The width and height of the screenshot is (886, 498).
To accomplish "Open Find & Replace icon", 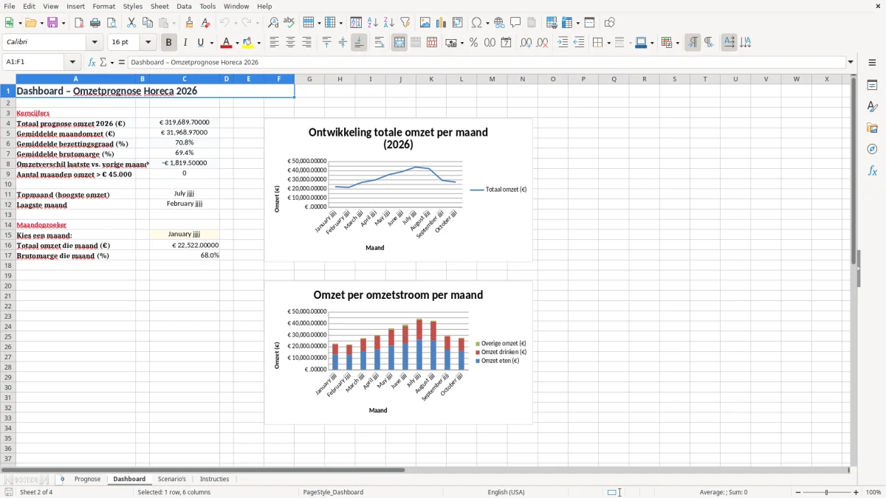I will [x=273, y=23].
